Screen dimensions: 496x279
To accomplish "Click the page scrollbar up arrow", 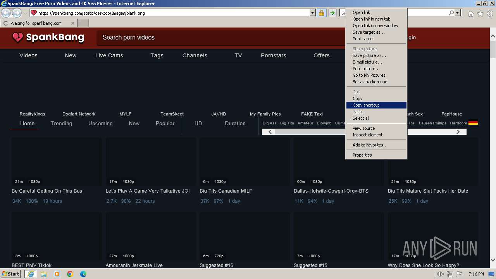I will tap(493, 36).
